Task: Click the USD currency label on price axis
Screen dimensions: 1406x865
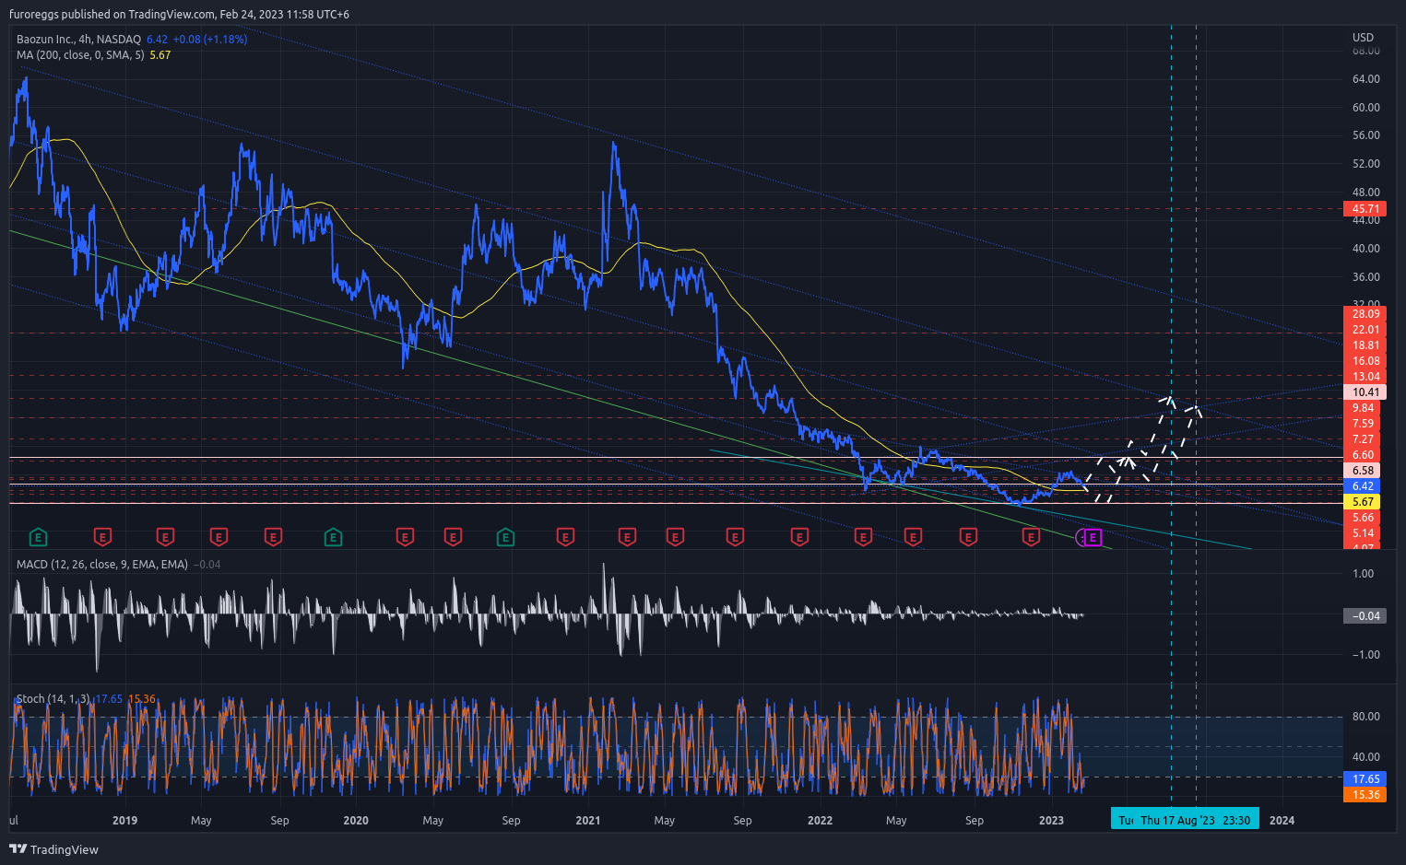Action: pyautogui.click(x=1363, y=38)
